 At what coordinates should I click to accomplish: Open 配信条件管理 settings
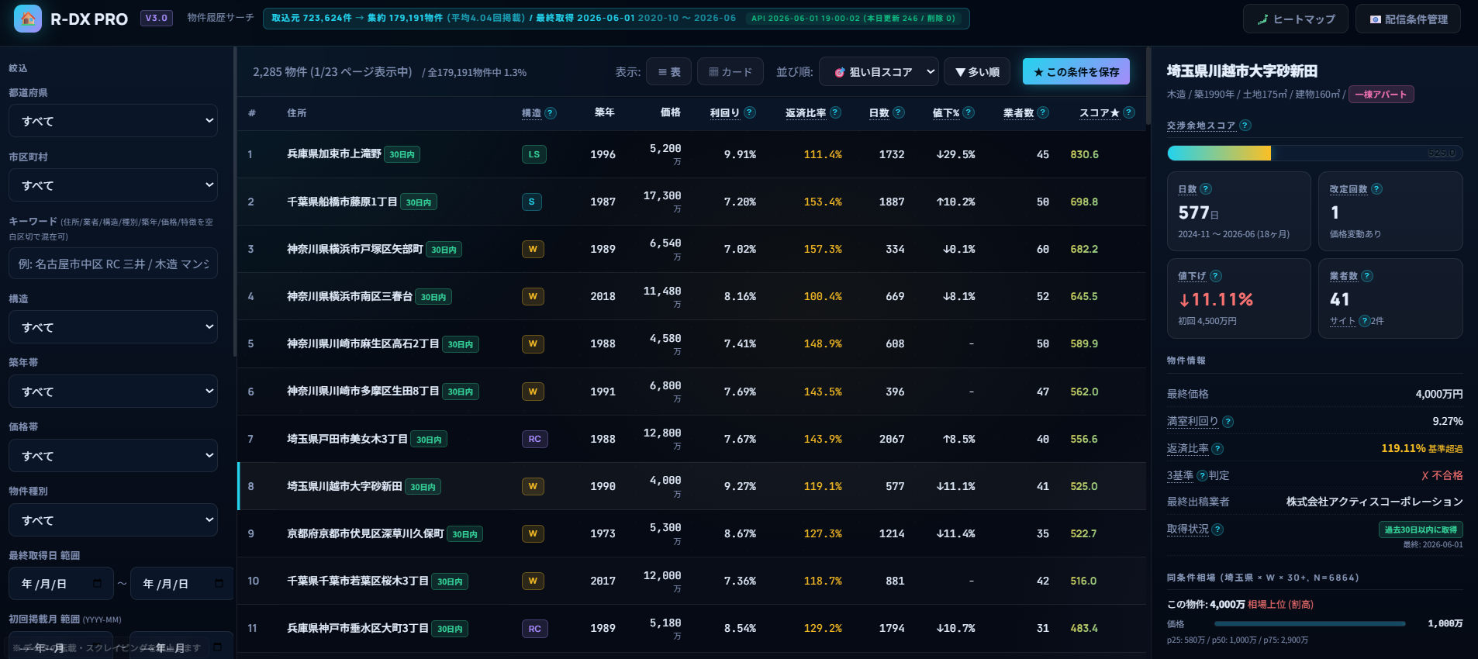coord(1407,19)
